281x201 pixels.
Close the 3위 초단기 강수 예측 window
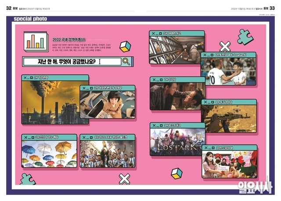click(25, 138)
